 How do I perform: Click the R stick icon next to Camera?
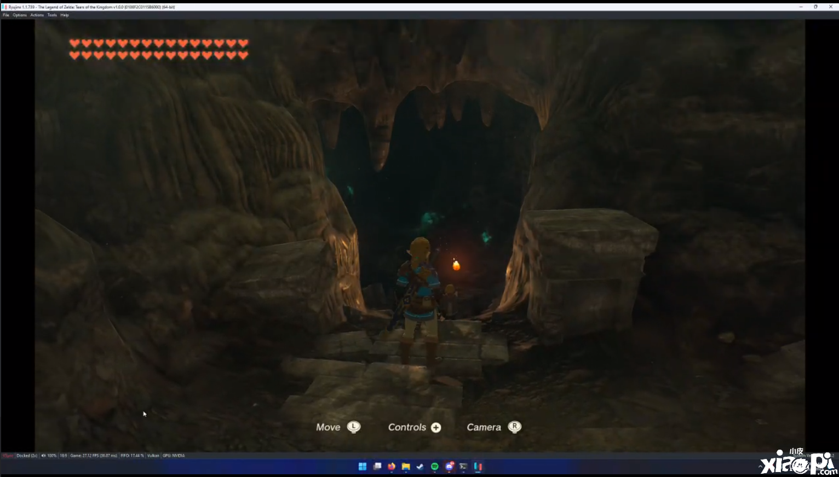(515, 427)
